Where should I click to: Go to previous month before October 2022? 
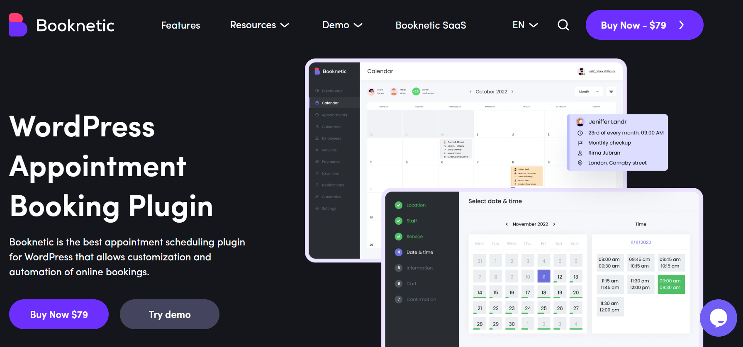[x=470, y=92]
